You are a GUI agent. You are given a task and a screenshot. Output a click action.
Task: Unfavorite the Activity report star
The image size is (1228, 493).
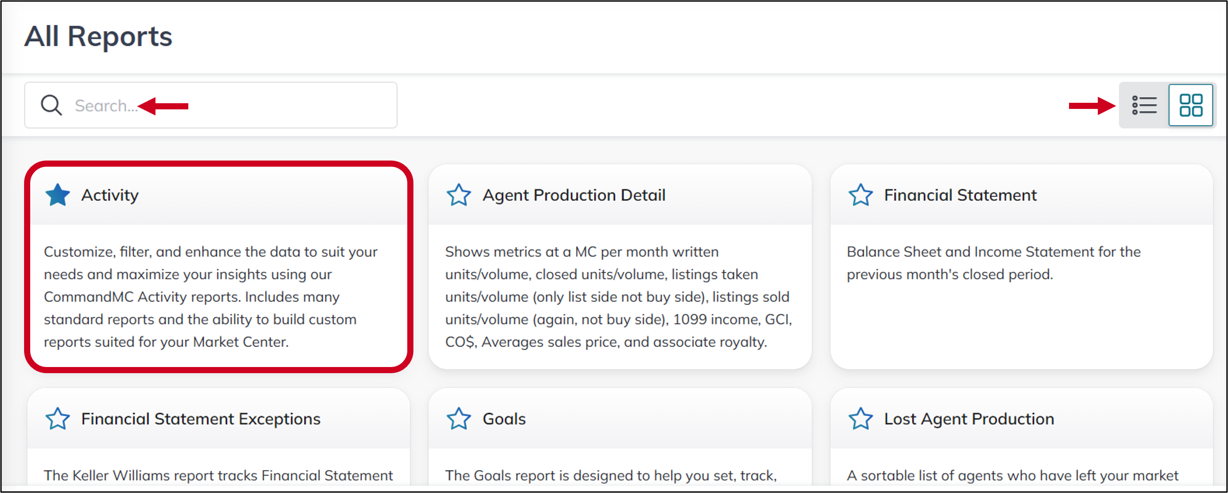click(58, 195)
